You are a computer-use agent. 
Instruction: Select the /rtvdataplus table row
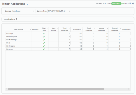coord(68,46)
